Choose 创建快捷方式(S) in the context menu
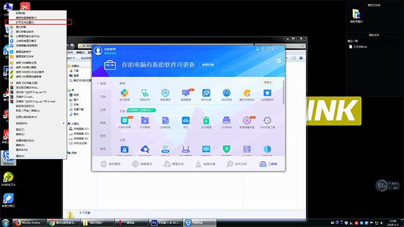 tap(38, 140)
